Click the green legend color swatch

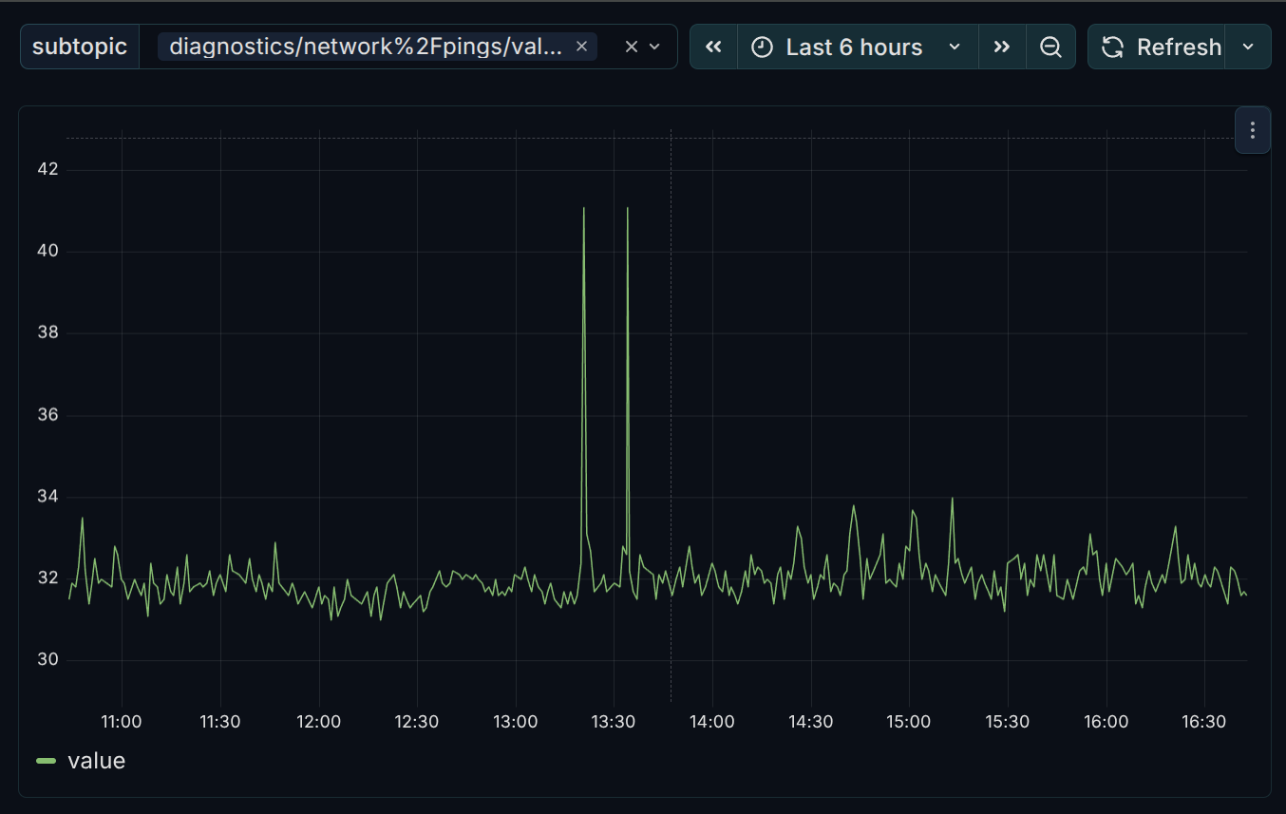[x=47, y=761]
